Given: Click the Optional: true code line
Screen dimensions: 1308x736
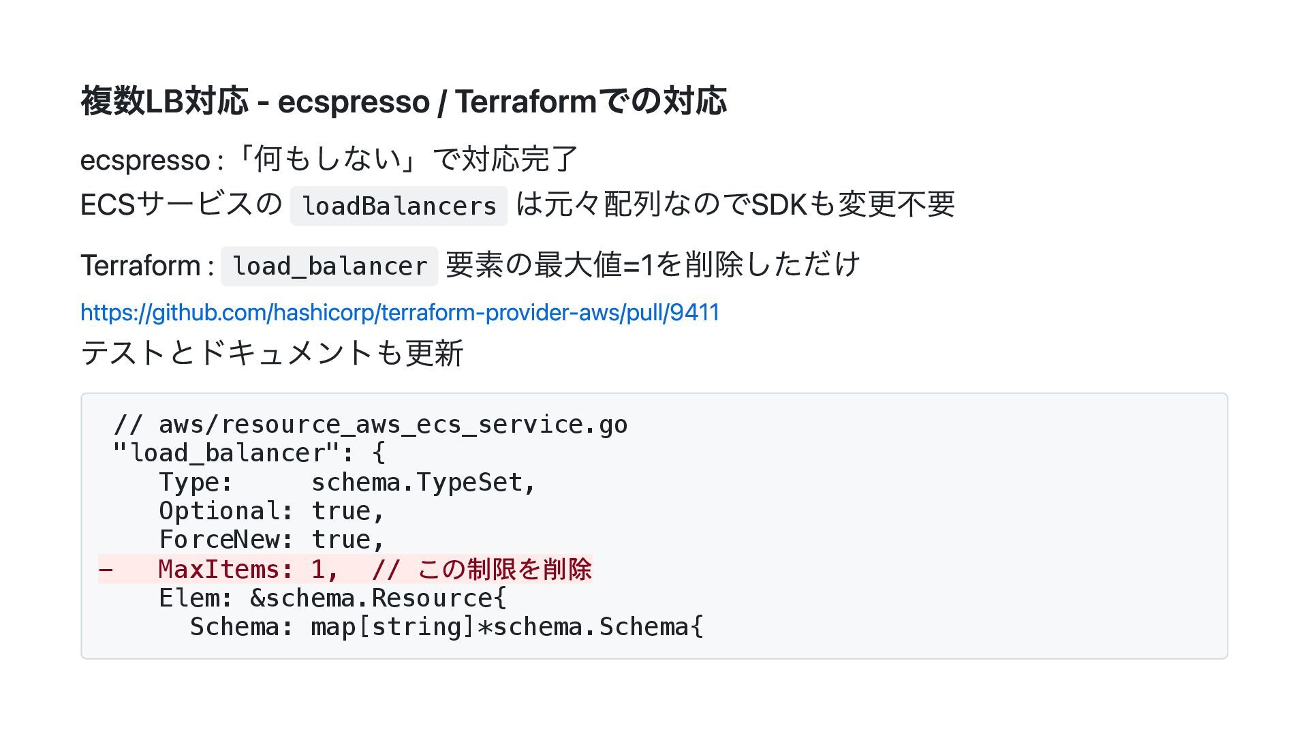Looking at the screenshot, I should 272,511.
